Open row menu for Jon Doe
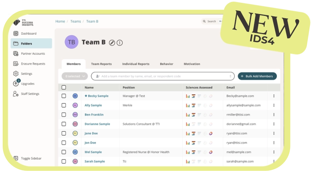This screenshot has height=171, width=311. [x=274, y=143]
